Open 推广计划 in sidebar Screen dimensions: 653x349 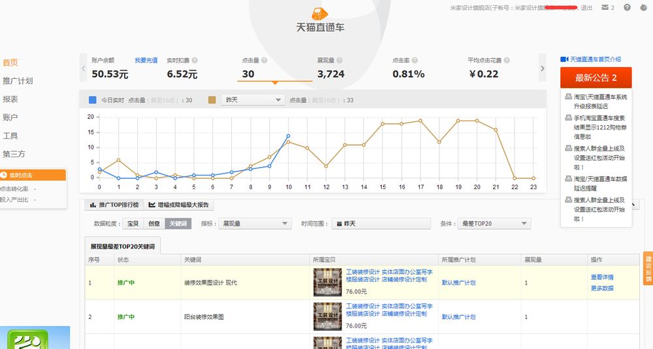(x=18, y=81)
